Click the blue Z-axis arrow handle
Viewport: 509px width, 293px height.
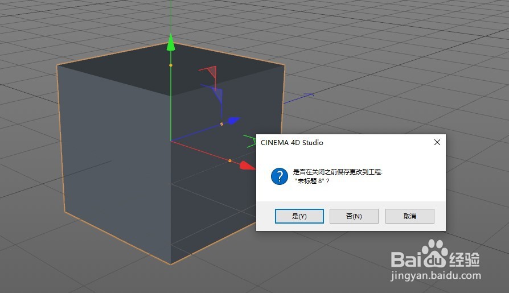click(233, 121)
